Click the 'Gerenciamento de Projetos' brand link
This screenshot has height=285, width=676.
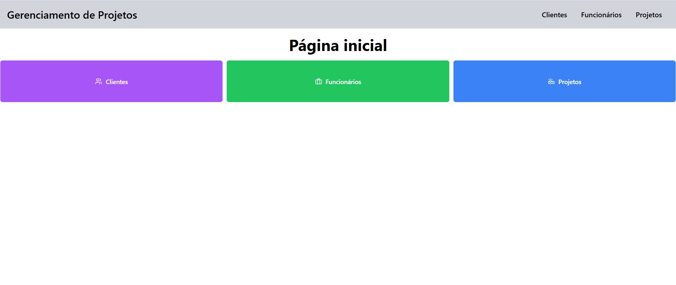click(72, 15)
